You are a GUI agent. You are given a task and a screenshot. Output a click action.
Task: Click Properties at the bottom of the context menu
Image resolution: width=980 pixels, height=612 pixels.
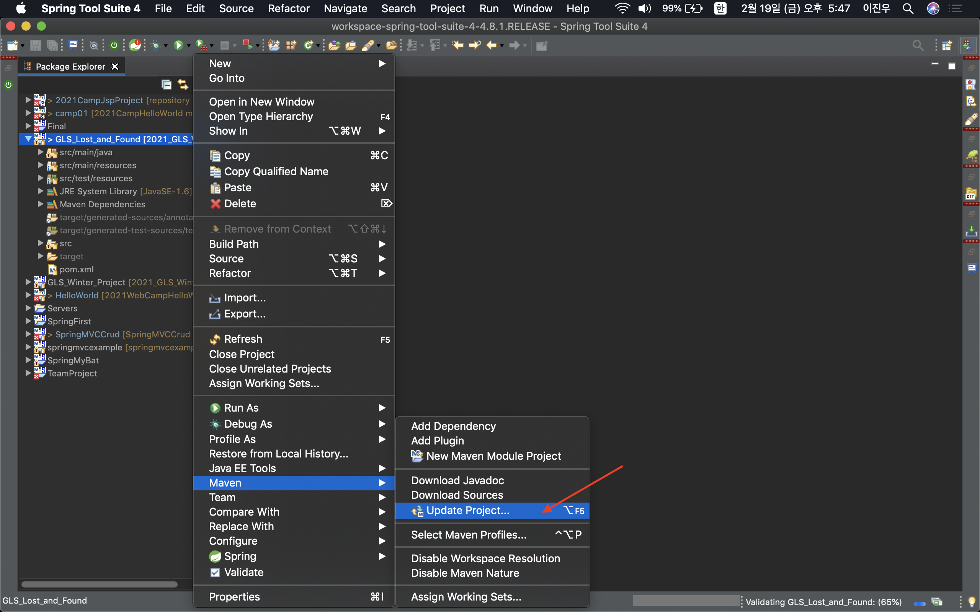click(234, 597)
